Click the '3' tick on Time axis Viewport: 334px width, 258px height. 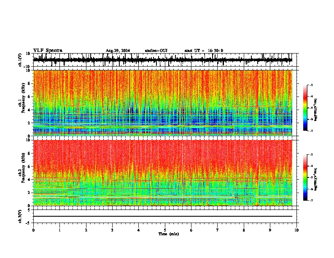click(x=112, y=230)
